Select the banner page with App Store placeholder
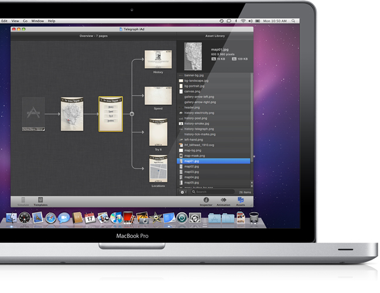The height and width of the screenshot is (293, 380). [33, 114]
